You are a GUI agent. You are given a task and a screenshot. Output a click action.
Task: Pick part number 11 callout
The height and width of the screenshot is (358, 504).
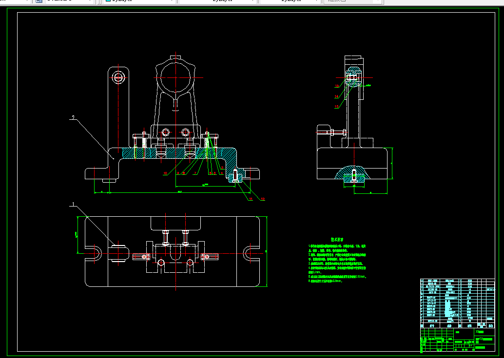251,199
